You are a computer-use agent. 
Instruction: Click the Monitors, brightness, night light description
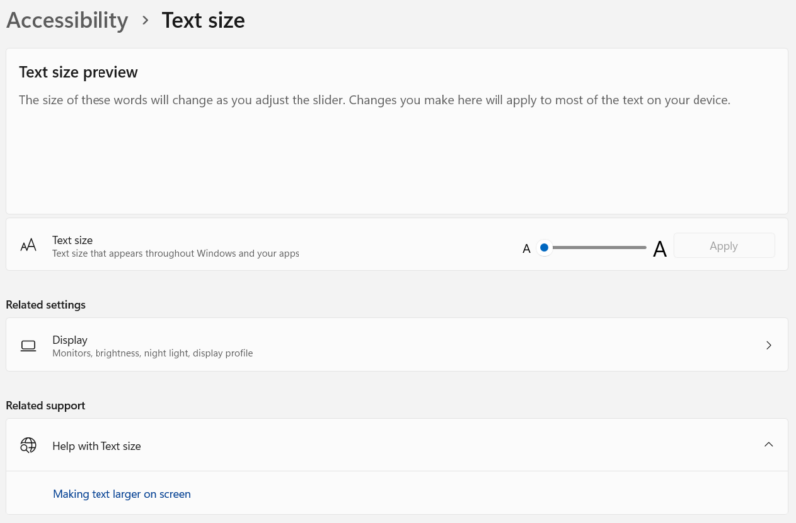[152, 353]
